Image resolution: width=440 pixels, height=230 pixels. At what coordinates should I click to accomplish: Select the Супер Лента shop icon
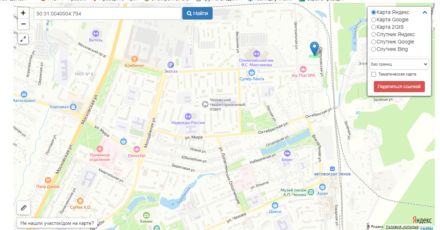click(x=252, y=73)
